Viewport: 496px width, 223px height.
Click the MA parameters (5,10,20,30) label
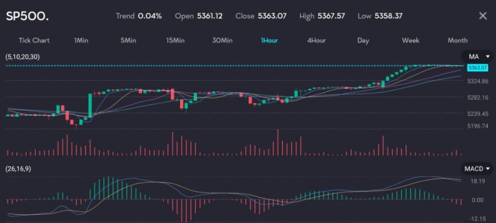[x=23, y=57]
